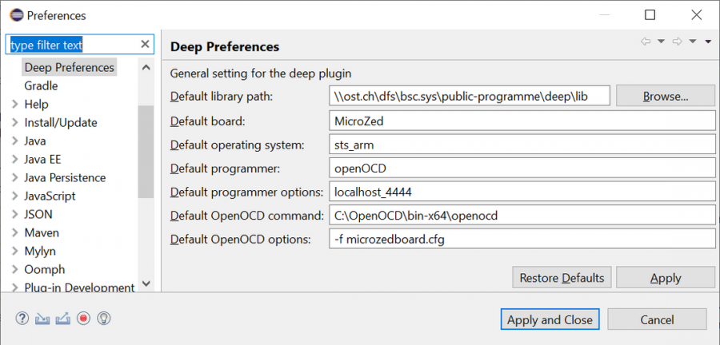720x345 pixels.
Task: Expand the Maven preferences node
Action: (x=15, y=233)
